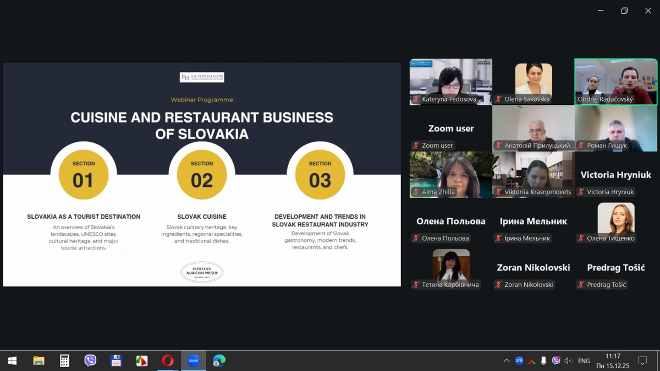Screen dimensions: 660x371
Task: Open Opera browser in the taskbar
Action: coord(168,361)
